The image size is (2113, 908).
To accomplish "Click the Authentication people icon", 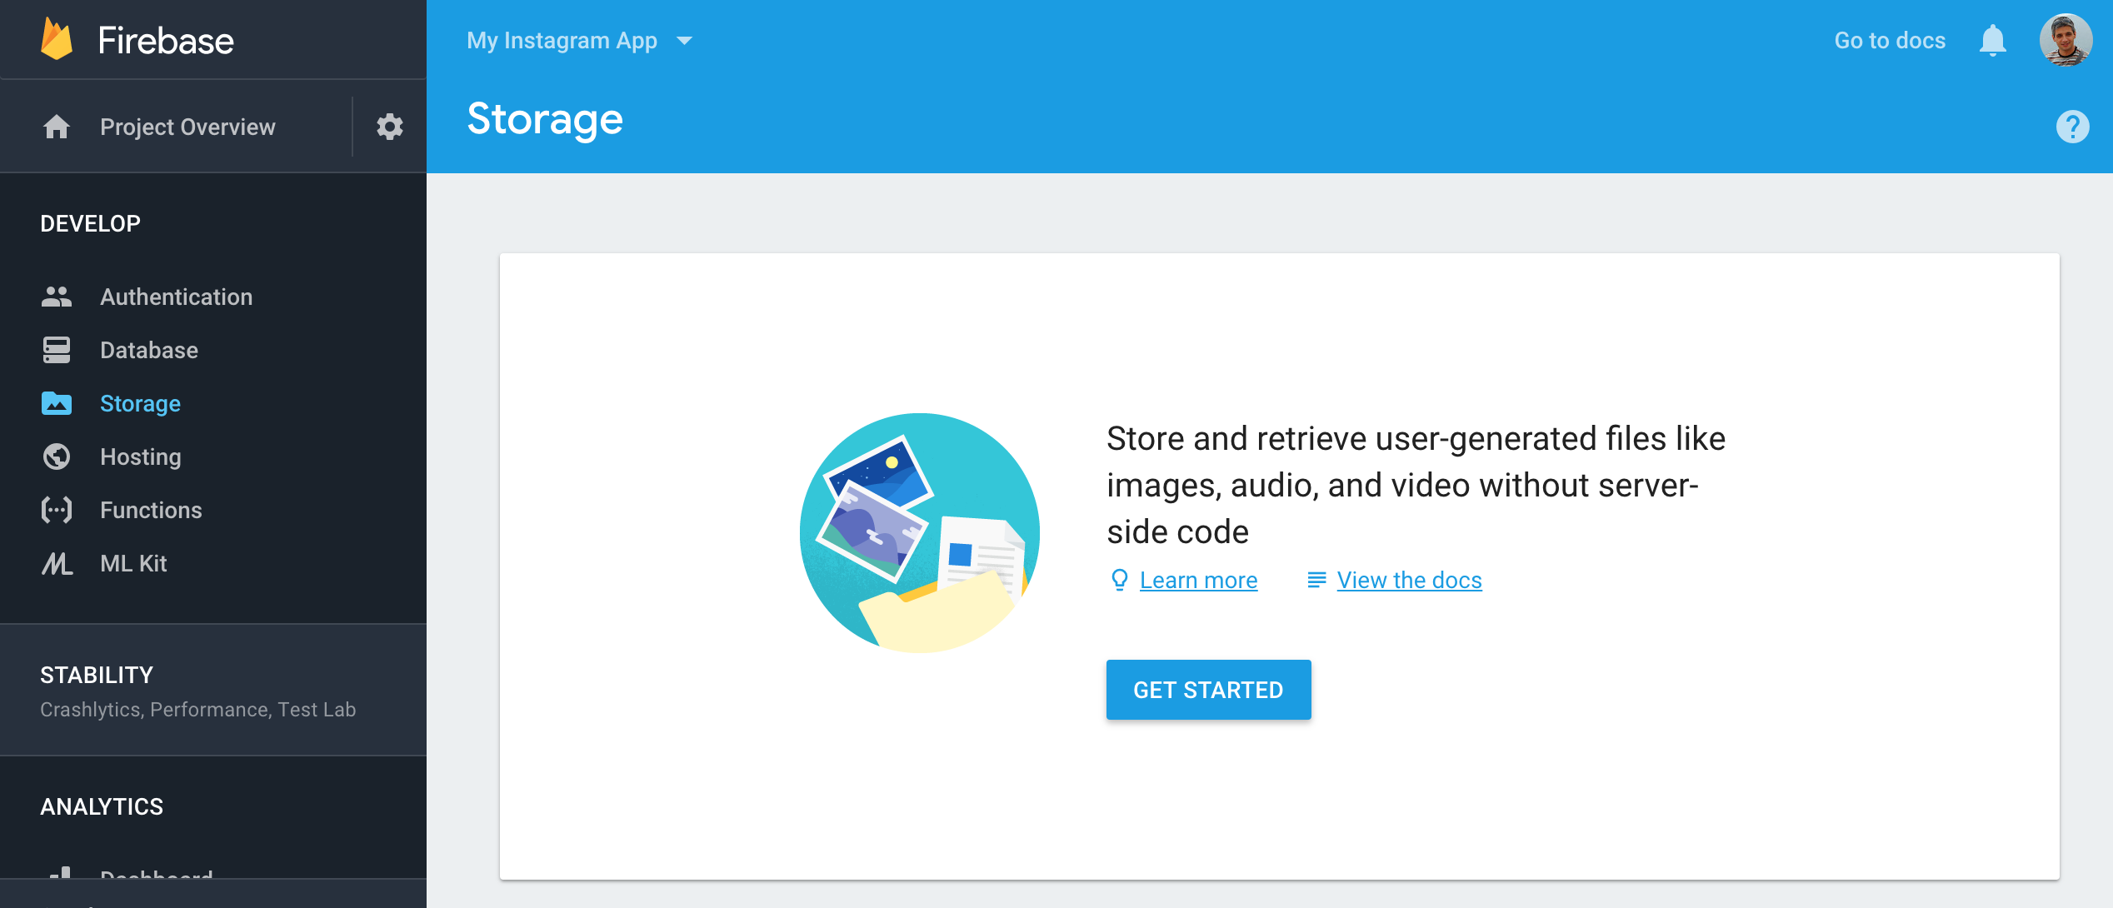I will [57, 297].
